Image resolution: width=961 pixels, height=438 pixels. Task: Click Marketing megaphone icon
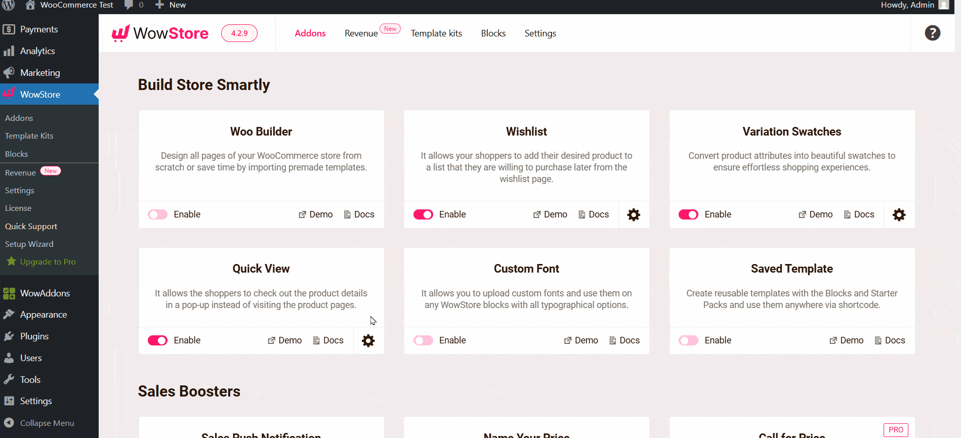(x=9, y=73)
